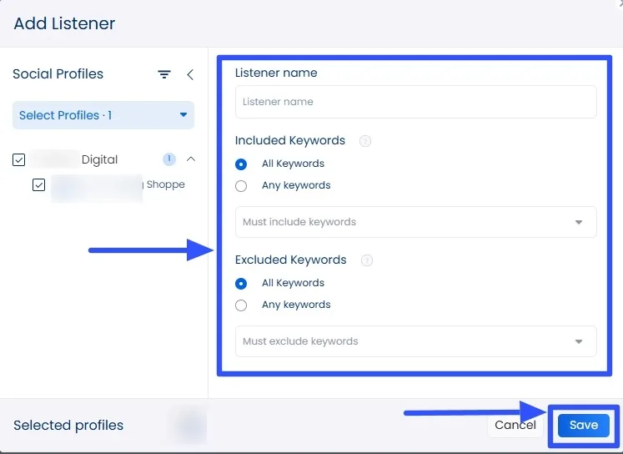Collapse the Social Profiles panel with left chevron
Screen dimensions: 623x454
[189, 74]
